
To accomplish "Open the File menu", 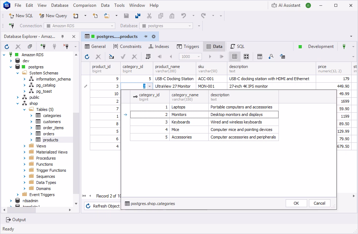I will (18, 5).
